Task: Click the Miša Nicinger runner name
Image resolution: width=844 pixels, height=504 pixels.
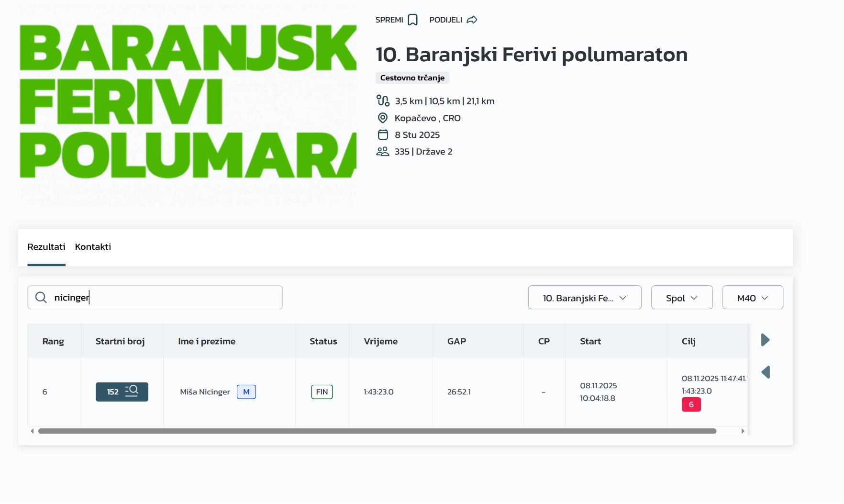Action: (x=205, y=392)
